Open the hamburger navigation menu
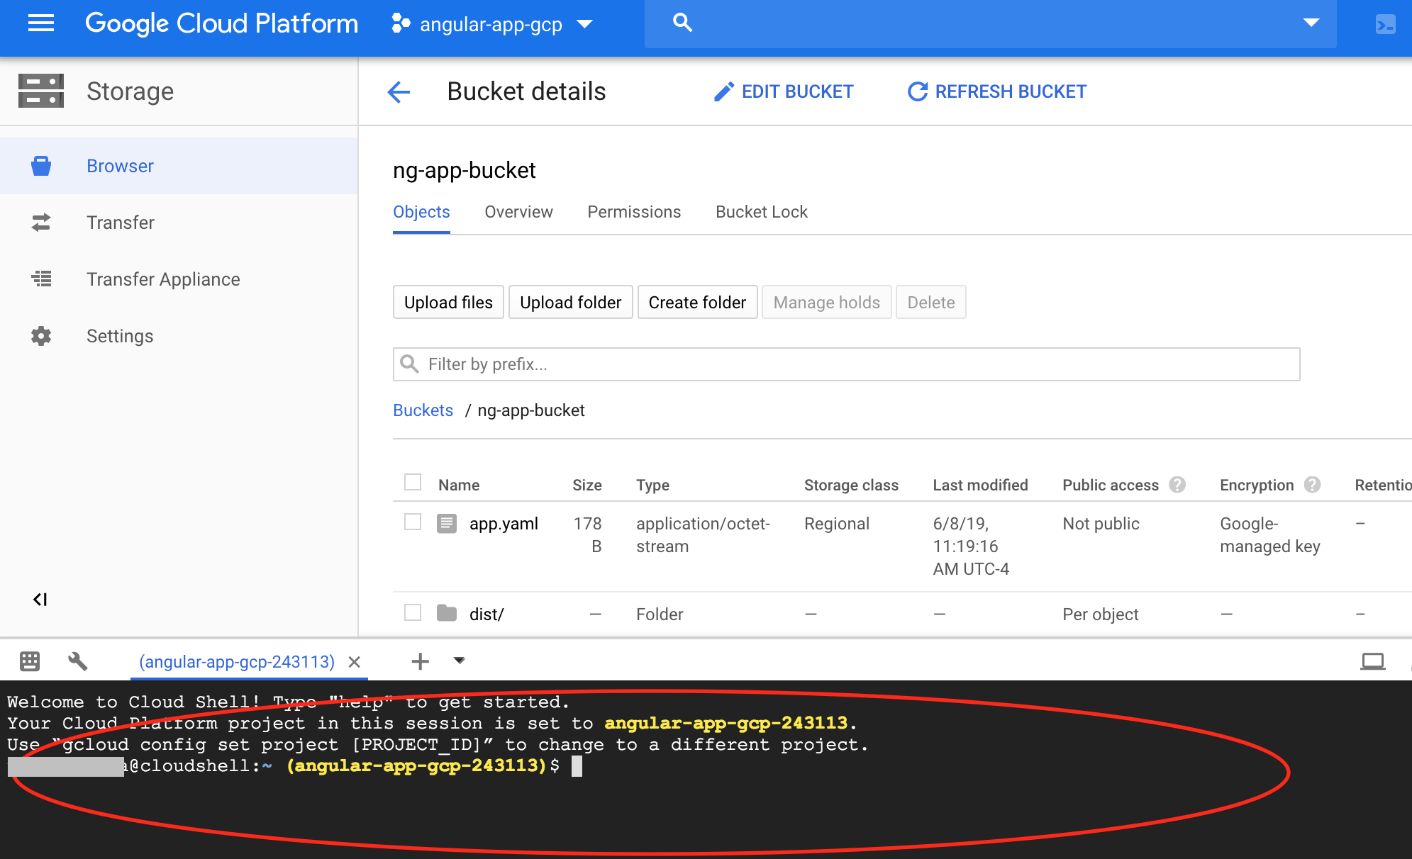Viewport: 1412px width, 859px height. [40, 23]
